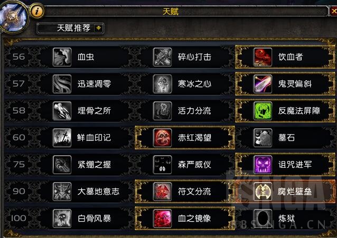Click the green 反魔法屏障 icon
The height and width of the screenshot is (238, 337).
(263, 111)
